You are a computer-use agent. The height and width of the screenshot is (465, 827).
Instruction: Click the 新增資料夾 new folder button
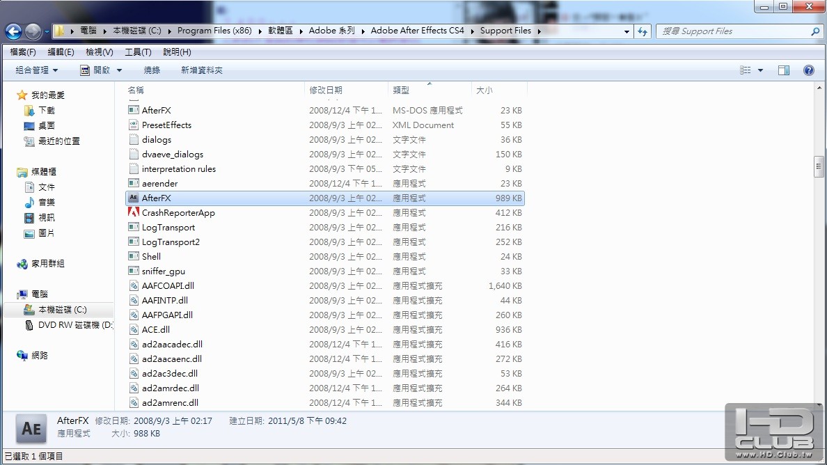point(202,70)
